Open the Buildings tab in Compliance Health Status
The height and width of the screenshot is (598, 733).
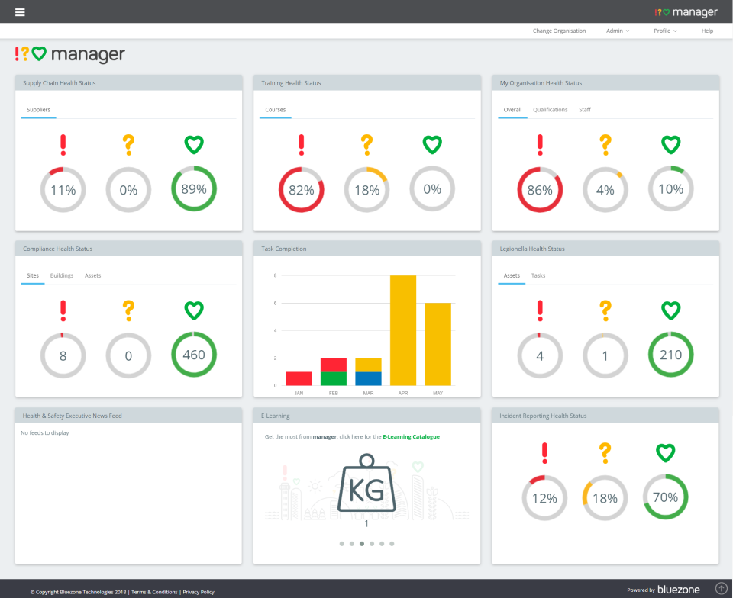(61, 275)
